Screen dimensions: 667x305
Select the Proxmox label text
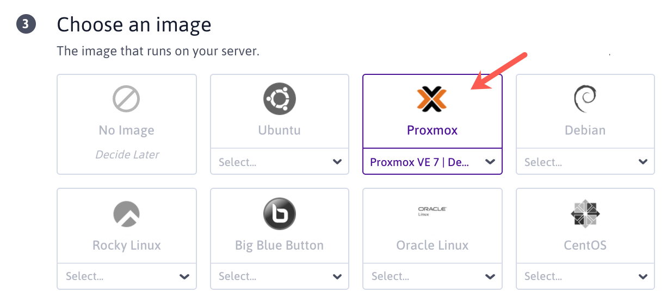[x=432, y=130]
